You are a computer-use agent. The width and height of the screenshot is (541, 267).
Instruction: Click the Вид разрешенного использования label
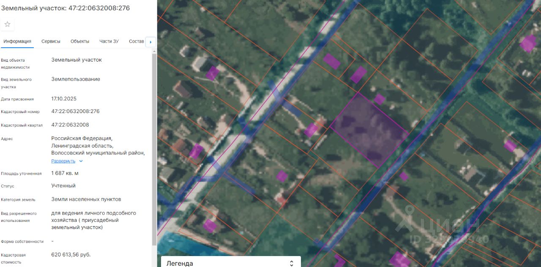(x=19, y=217)
